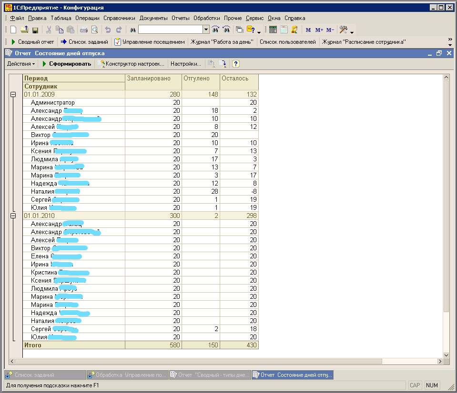Open the search field dropdown arrow
This screenshot has width=457, height=393.
[206, 29]
